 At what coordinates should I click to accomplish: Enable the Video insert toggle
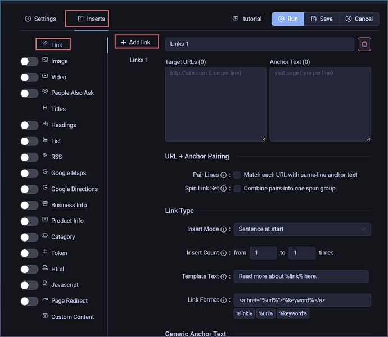pyautogui.click(x=29, y=78)
